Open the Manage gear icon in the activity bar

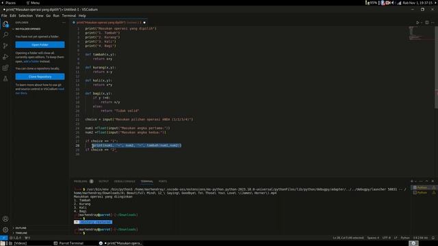pos(5,230)
